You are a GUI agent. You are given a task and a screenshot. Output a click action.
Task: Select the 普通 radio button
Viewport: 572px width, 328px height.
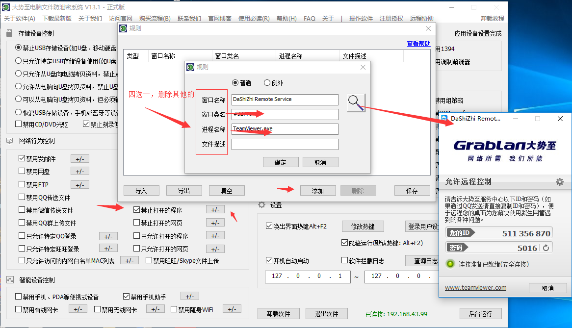(235, 83)
